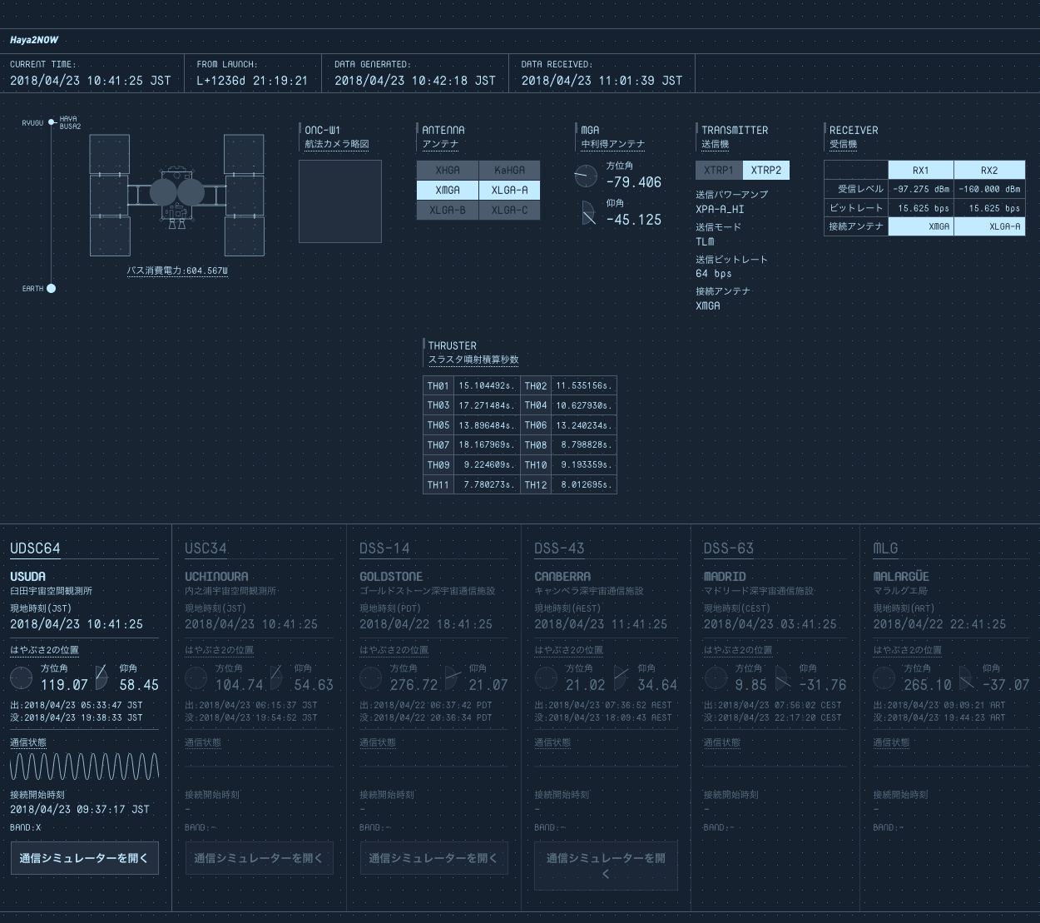Select the XMGA antenna cell
1040x923 pixels.
click(448, 191)
